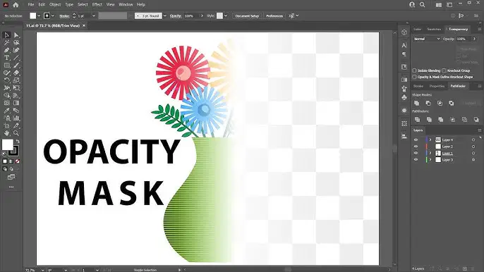Choose the Magic Wand tool
Viewport: 484px width, 272px height.
coord(6,42)
